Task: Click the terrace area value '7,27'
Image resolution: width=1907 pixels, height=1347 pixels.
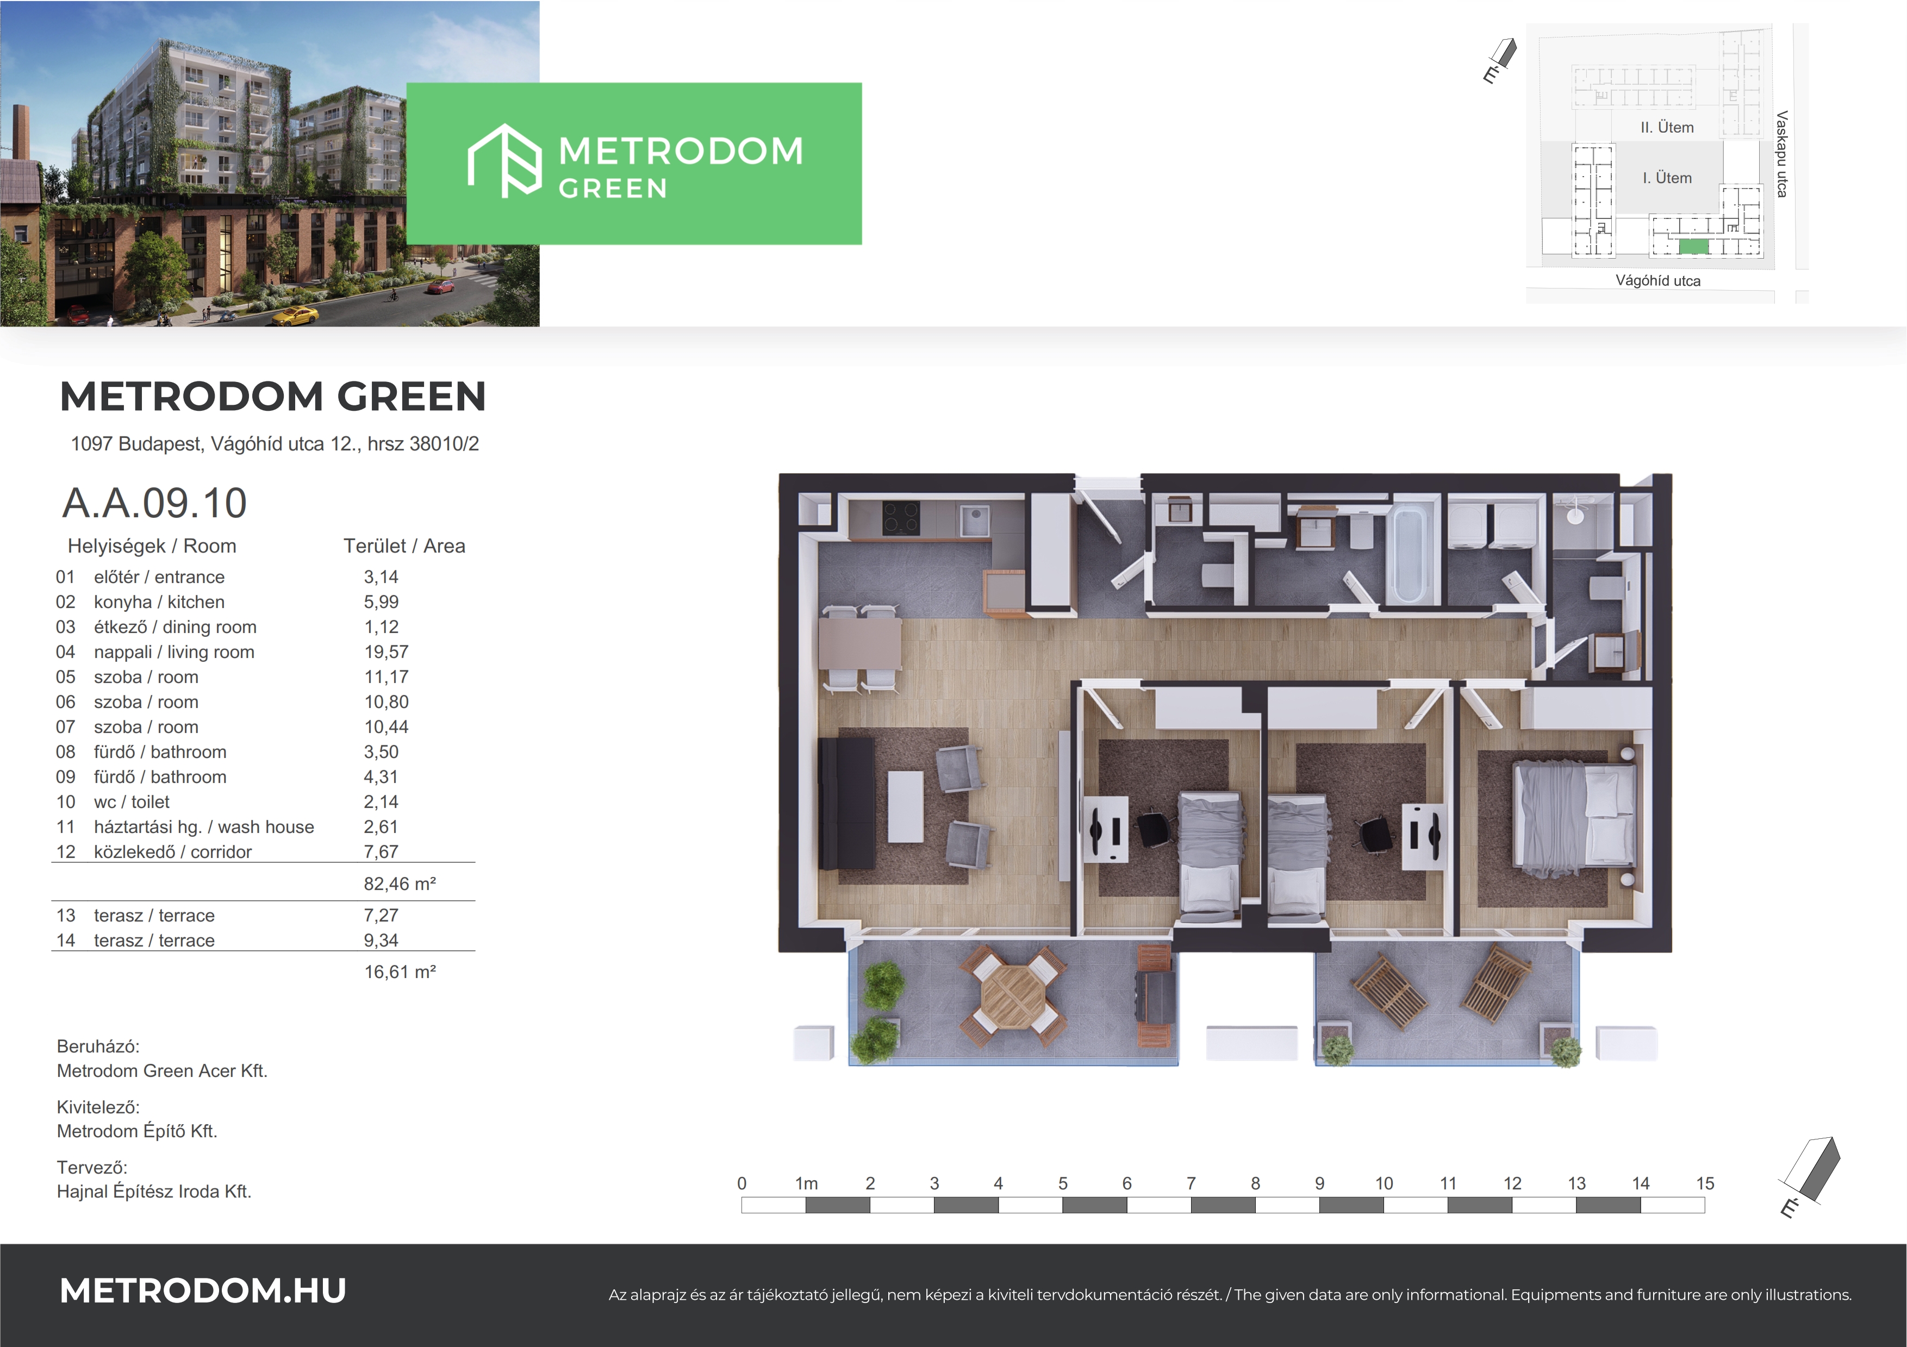Action: pos(381,916)
